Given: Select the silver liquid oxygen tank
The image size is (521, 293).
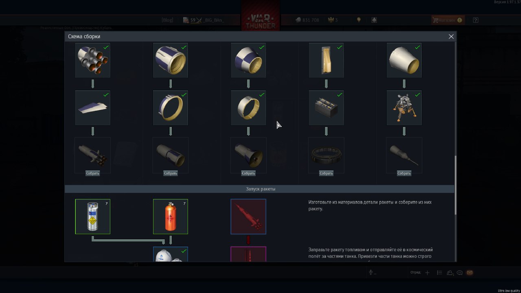Looking at the screenshot, I should [x=93, y=216].
